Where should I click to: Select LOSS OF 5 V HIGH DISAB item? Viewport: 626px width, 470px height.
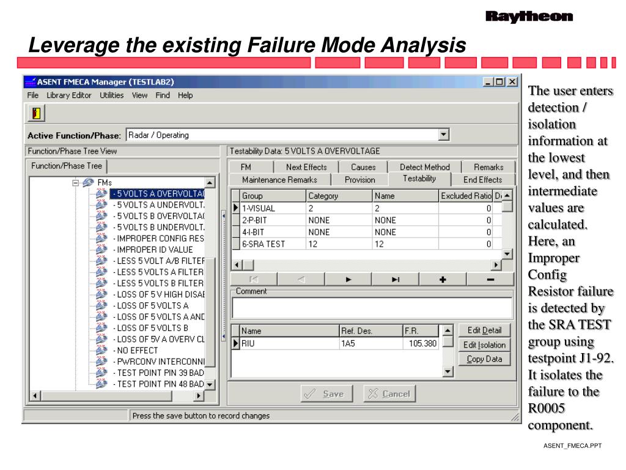[x=160, y=294]
